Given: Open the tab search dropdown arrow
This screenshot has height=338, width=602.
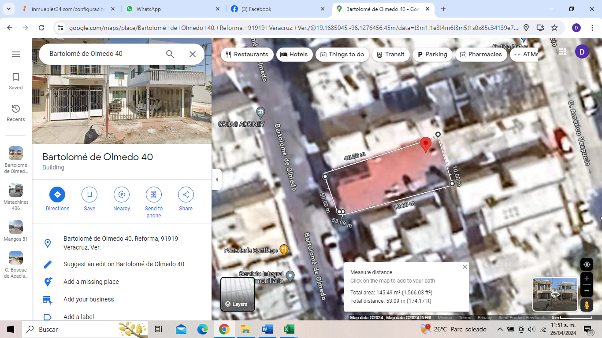Looking at the screenshot, I should point(9,9).
